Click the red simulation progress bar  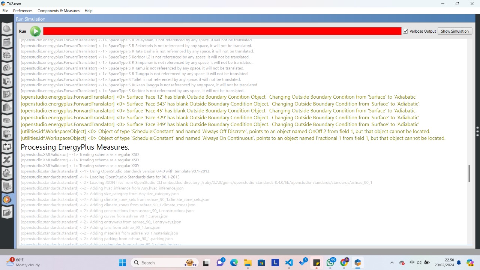222,31
